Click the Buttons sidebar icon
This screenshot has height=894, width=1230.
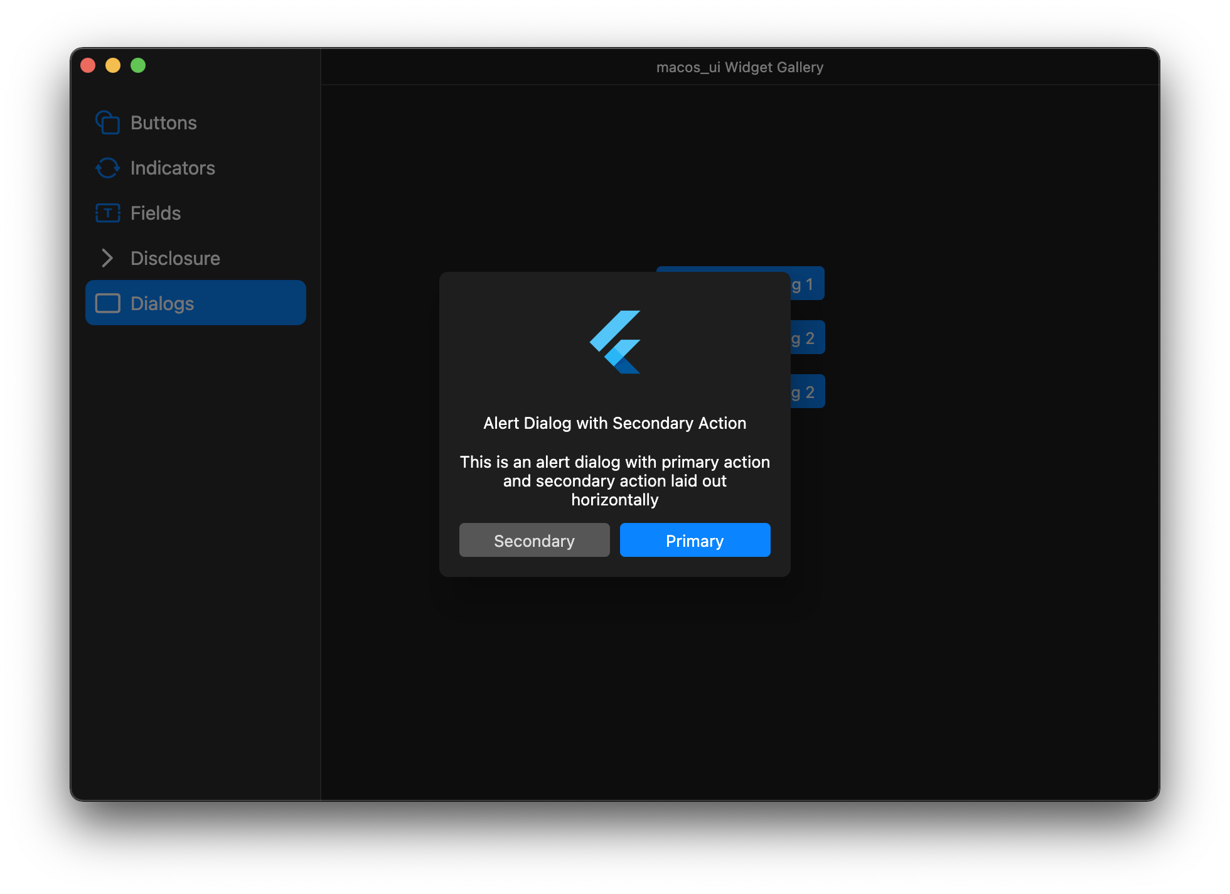[107, 122]
